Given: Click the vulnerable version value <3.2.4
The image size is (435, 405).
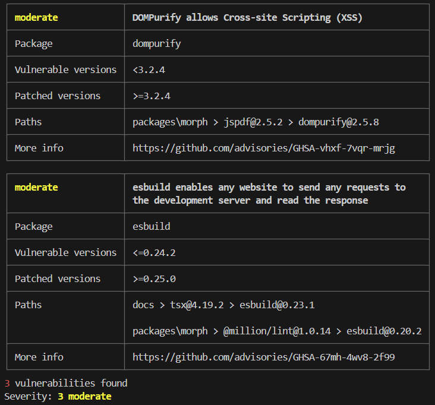Looking at the screenshot, I should pyautogui.click(x=149, y=69).
